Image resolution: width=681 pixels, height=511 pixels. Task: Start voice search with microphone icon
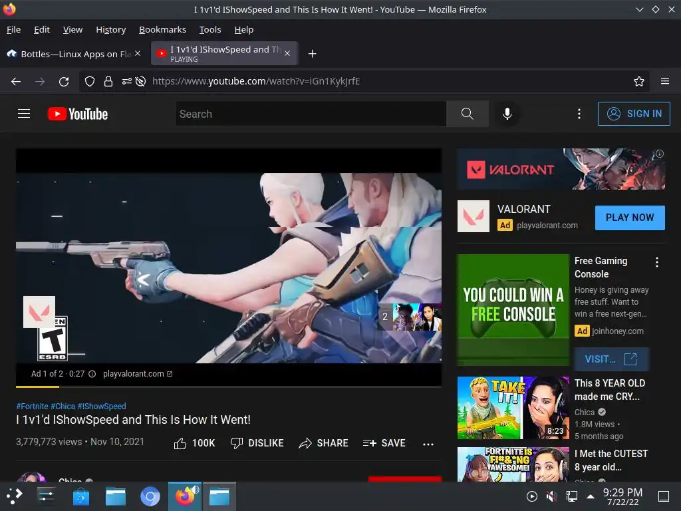507,114
